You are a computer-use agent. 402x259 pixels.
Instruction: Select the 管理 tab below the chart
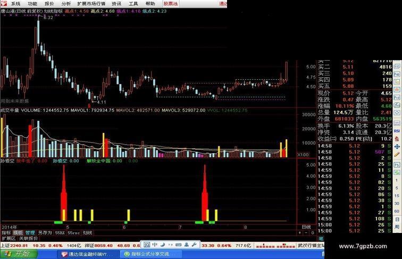30,232
